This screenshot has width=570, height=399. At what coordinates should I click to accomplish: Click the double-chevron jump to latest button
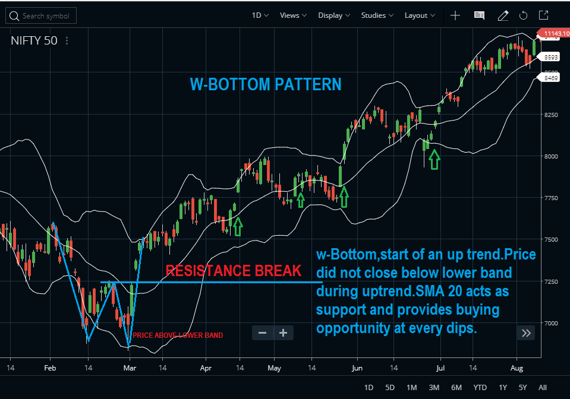(526, 333)
